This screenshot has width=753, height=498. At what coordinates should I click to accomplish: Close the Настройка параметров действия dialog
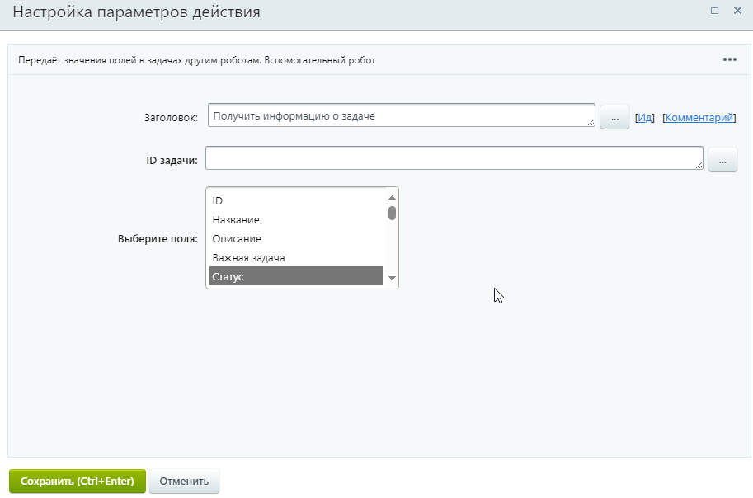click(x=737, y=11)
